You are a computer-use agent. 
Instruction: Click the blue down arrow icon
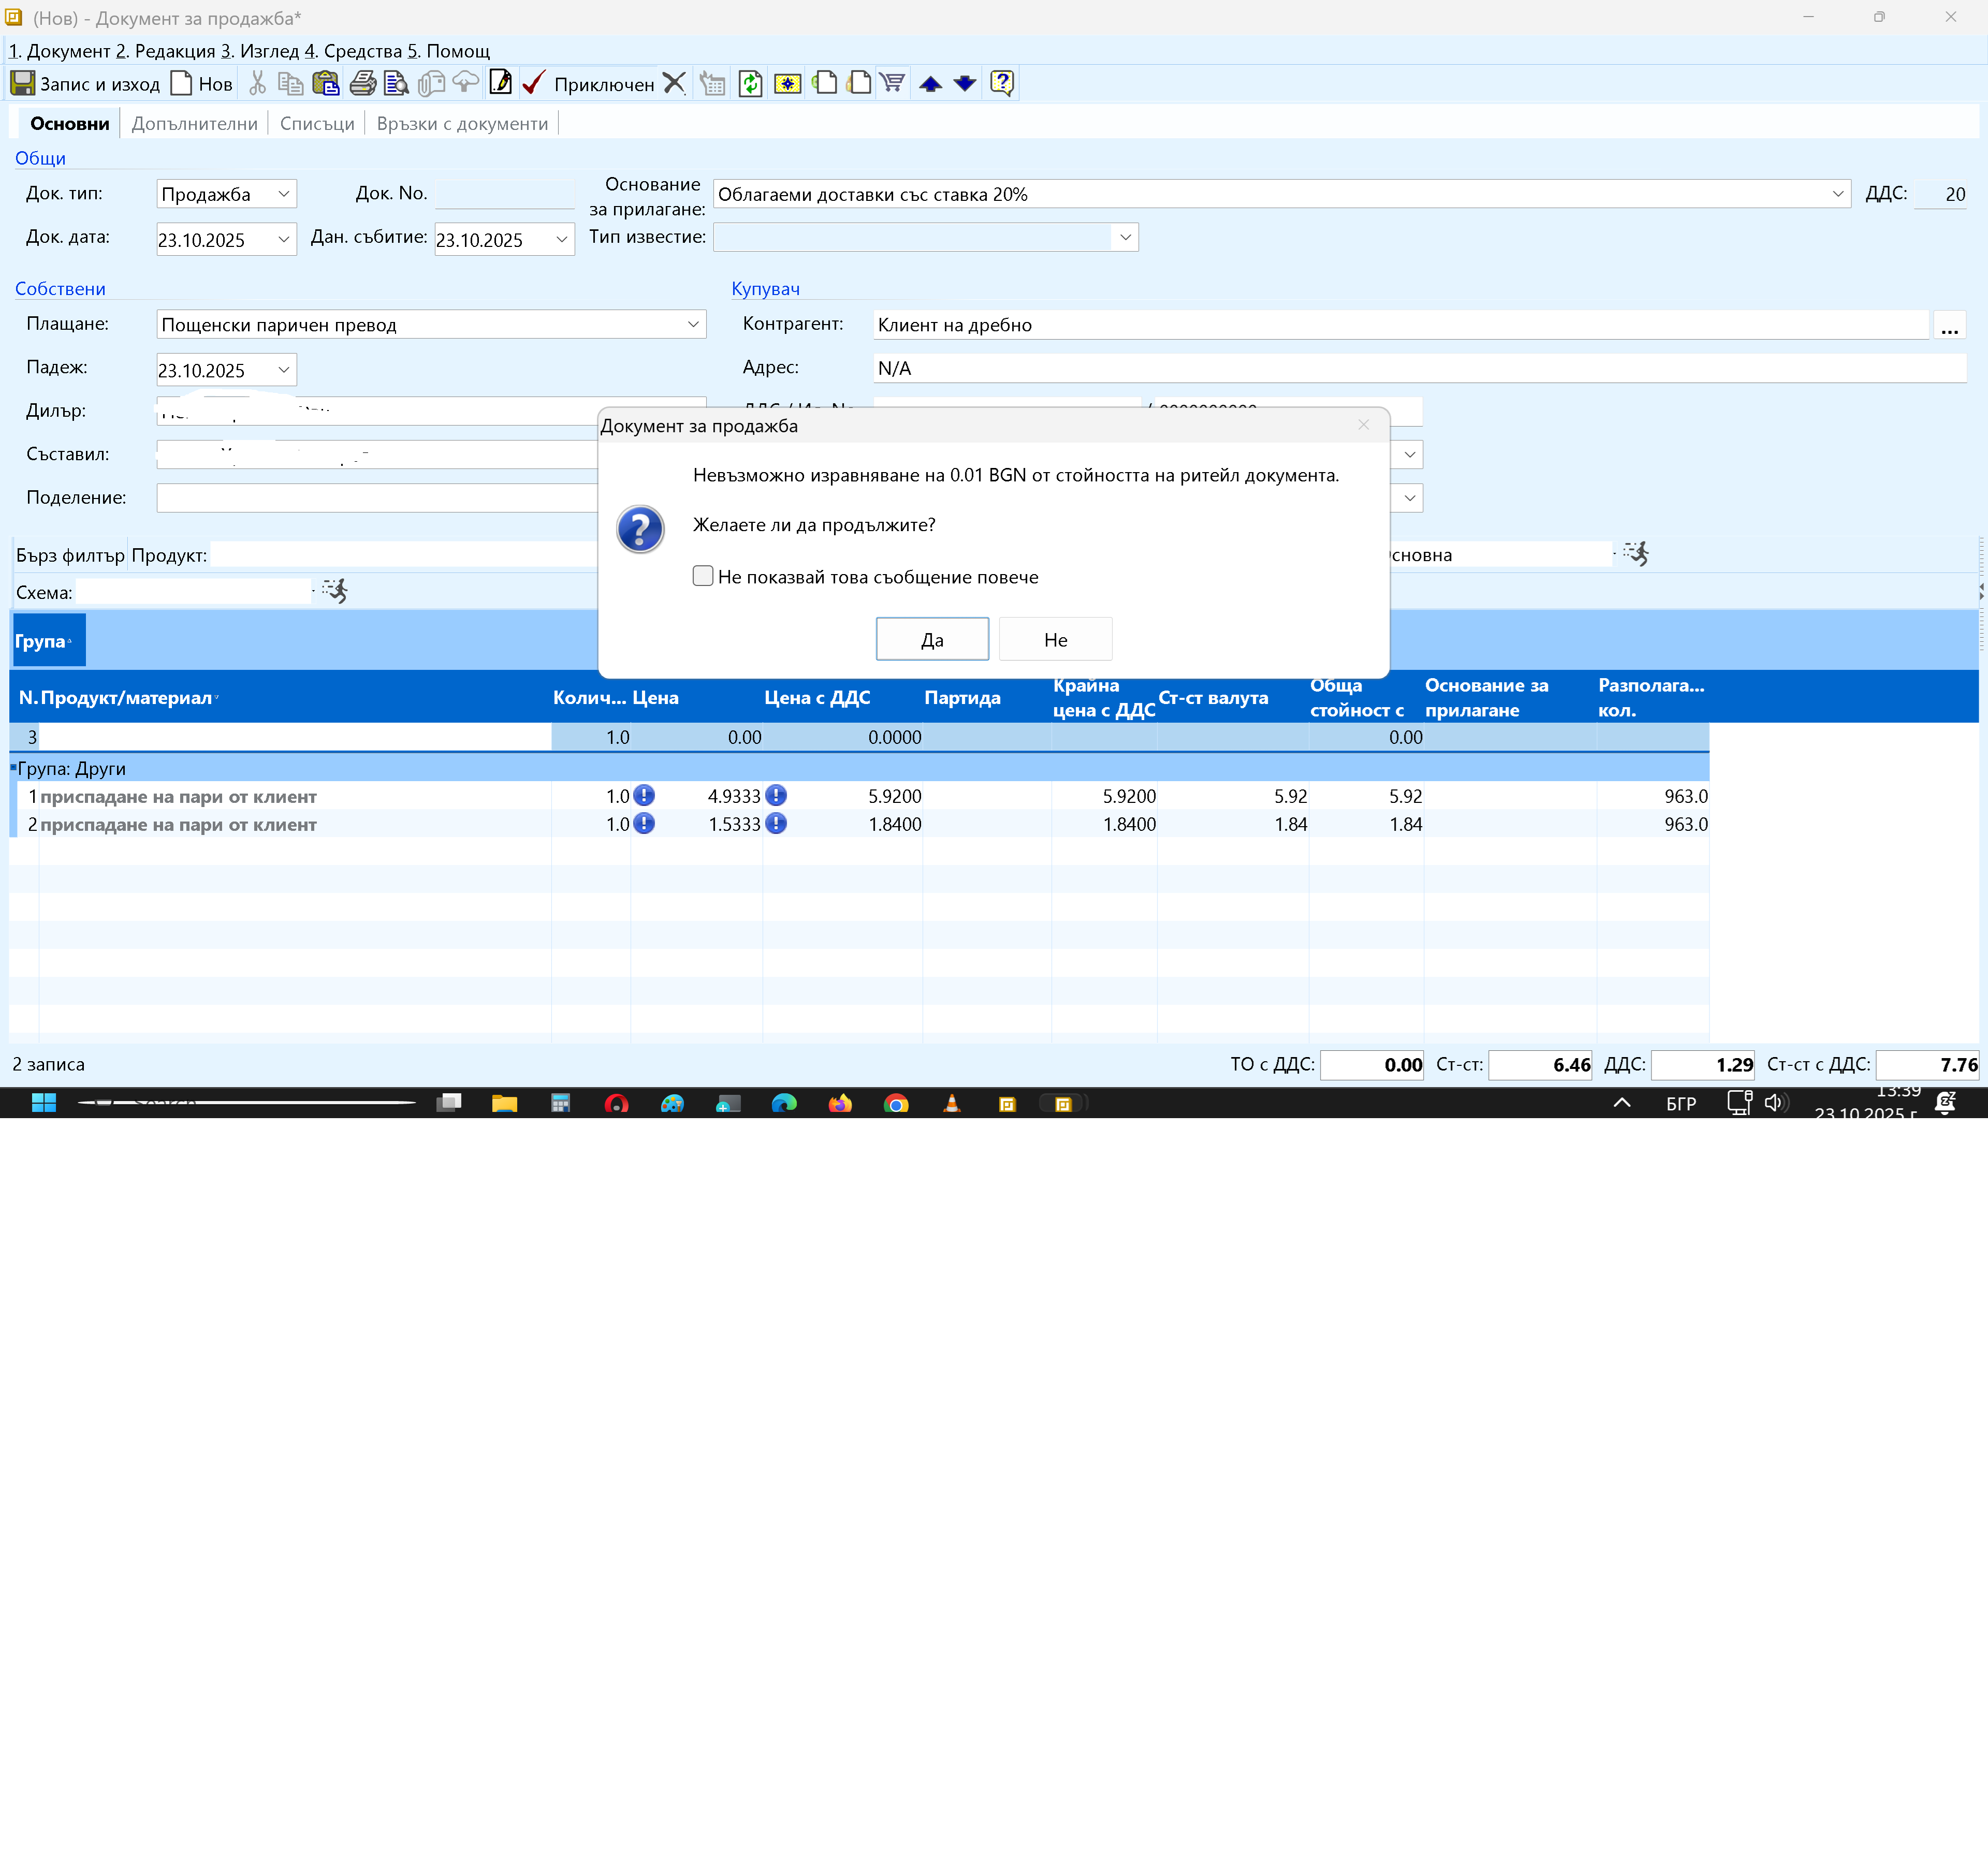coord(964,84)
